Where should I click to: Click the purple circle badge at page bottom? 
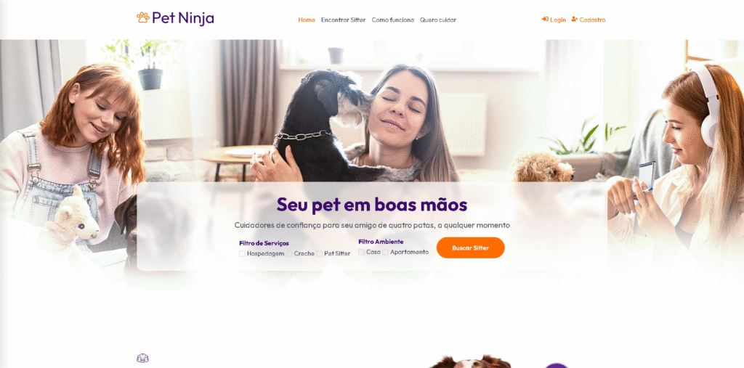tap(556, 366)
